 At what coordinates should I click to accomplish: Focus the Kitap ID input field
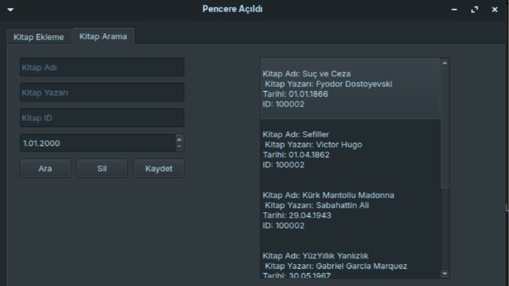pyautogui.click(x=102, y=118)
